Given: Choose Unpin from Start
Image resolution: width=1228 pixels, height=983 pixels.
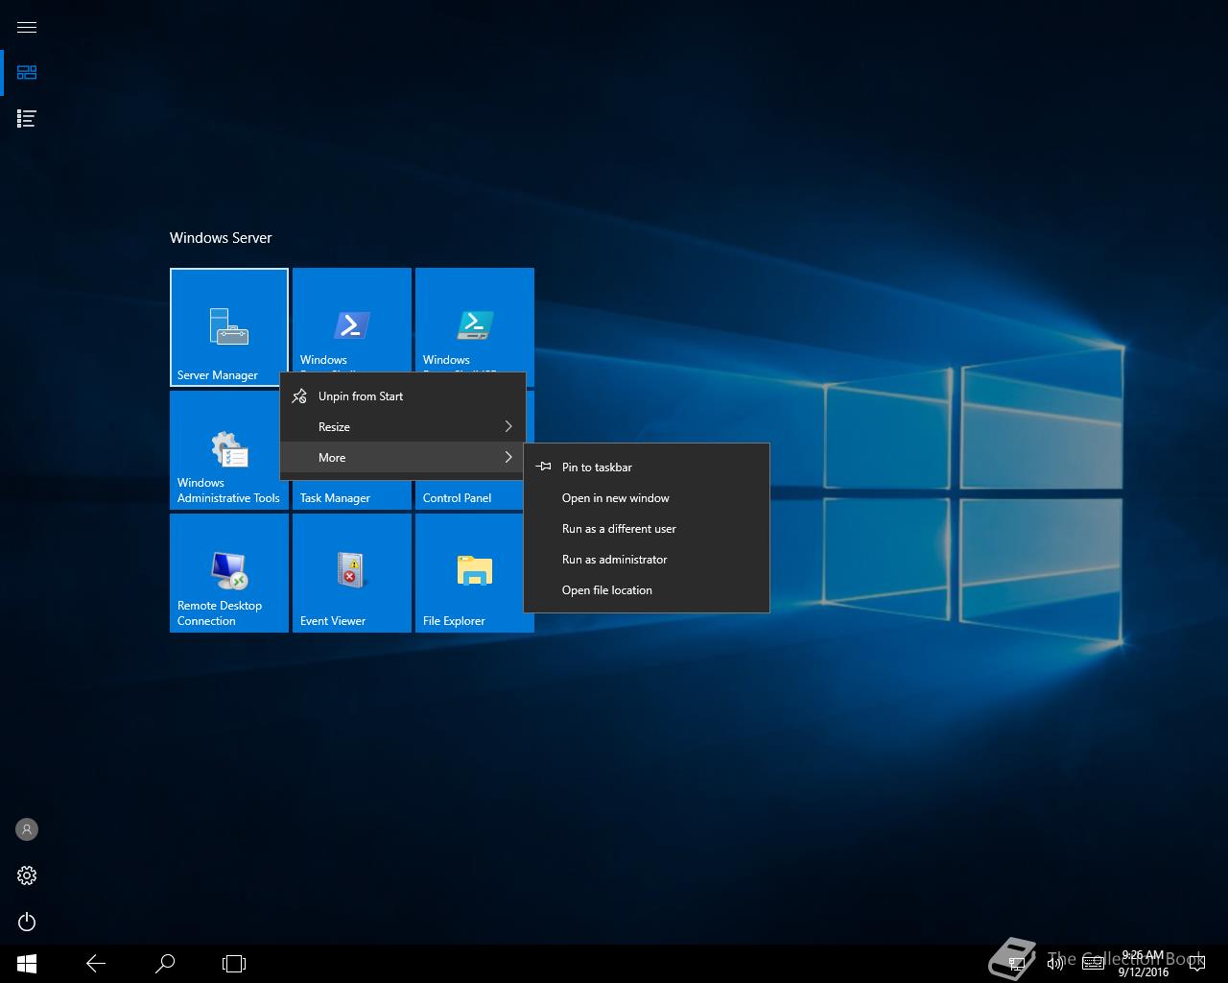Looking at the screenshot, I should tap(403, 396).
